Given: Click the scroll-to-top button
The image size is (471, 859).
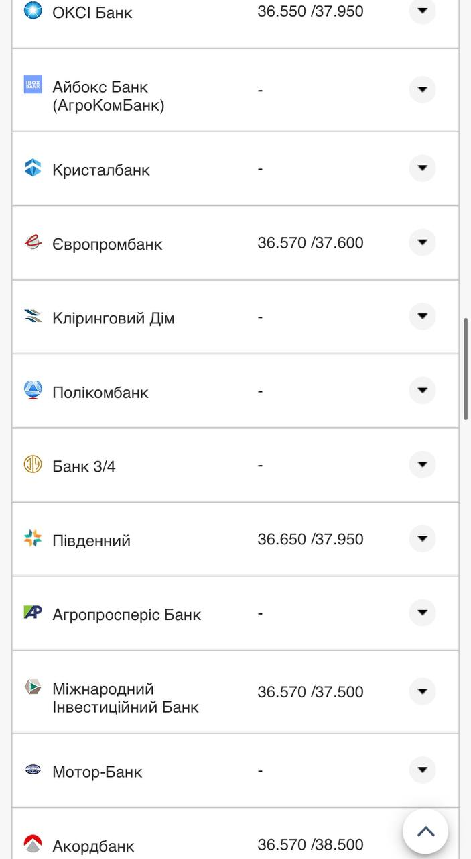Looking at the screenshot, I should pyautogui.click(x=426, y=830).
